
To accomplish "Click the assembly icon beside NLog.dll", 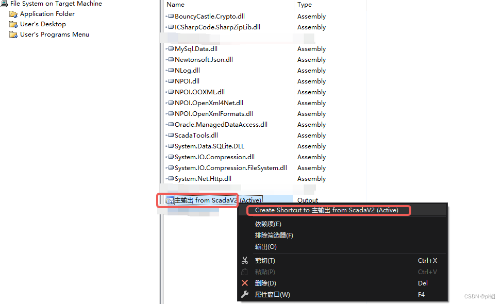I will click(x=171, y=70).
